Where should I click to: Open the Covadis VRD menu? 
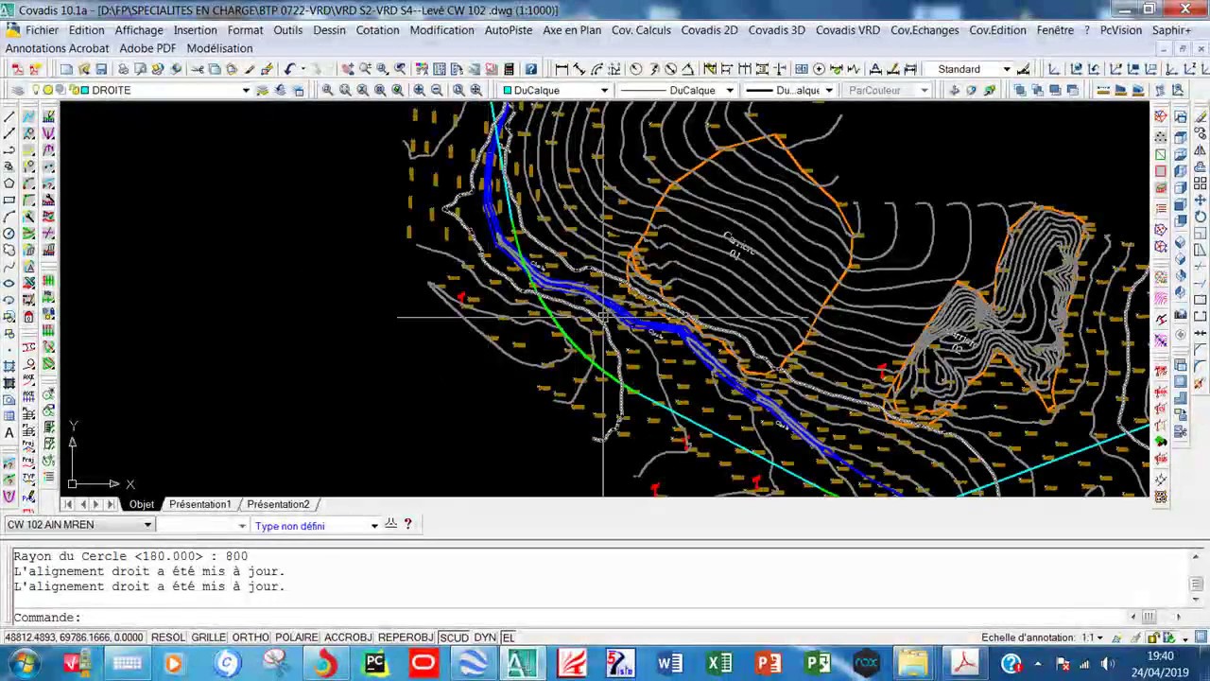[848, 30]
